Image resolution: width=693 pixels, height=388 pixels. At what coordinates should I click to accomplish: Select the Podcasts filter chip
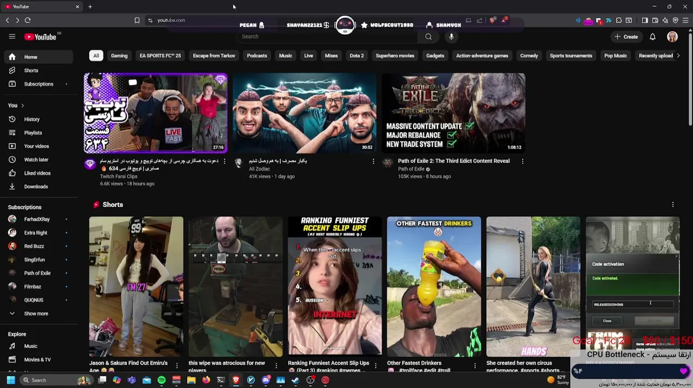tap(257, 56)
